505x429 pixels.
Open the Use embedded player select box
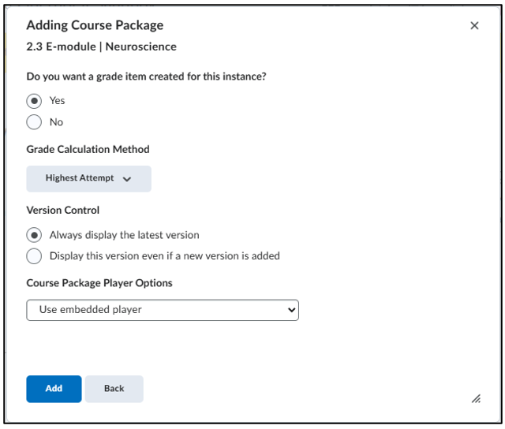tap(163, 310)
